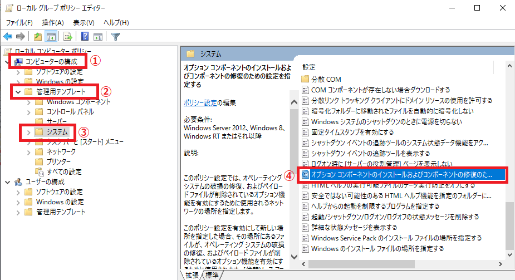515x280 pixels.
Task: Switch to the 標準 tab at bottom
Action: [x=212, y=275]
